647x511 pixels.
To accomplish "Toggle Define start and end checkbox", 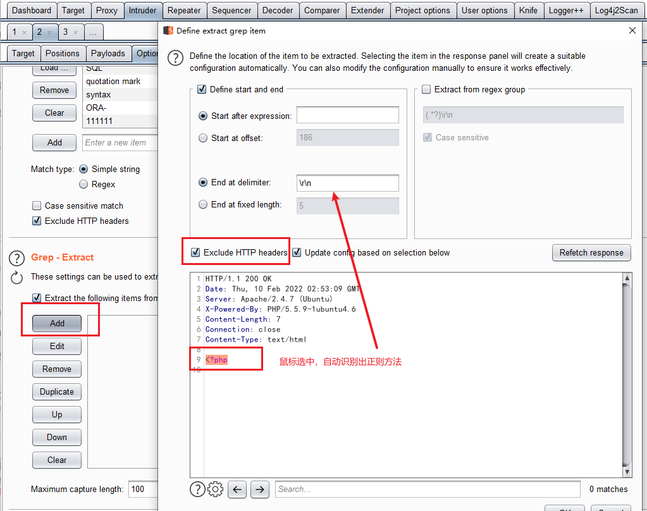I will pos(202,89).
